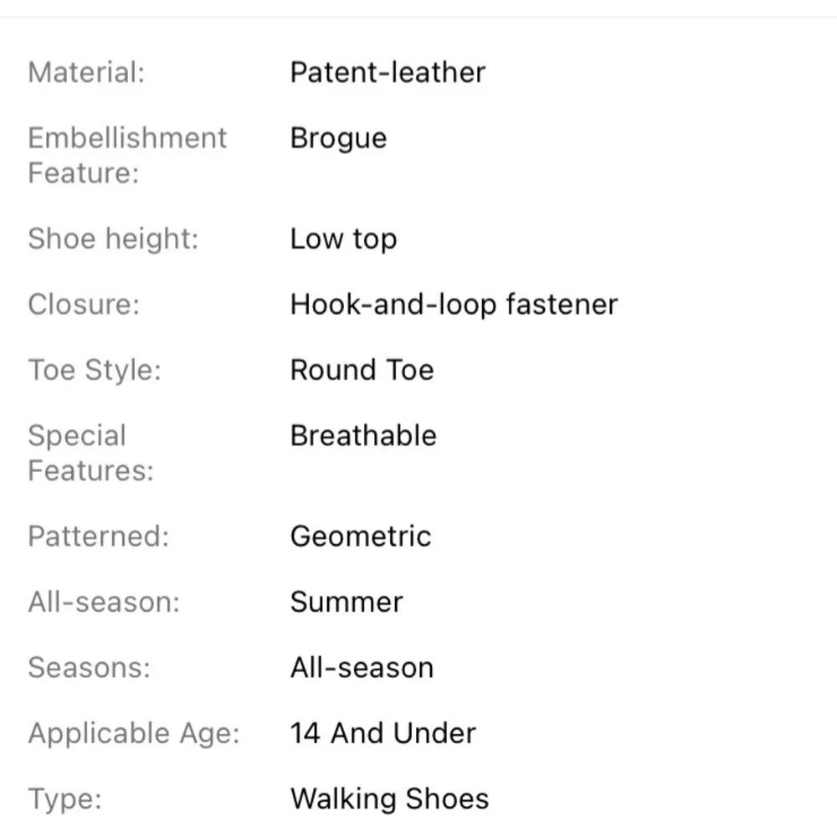Select the Seasons label

[90, 668]
